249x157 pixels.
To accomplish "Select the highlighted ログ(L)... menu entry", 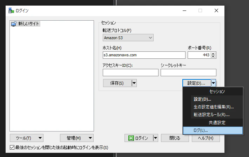I will (213, 130).
